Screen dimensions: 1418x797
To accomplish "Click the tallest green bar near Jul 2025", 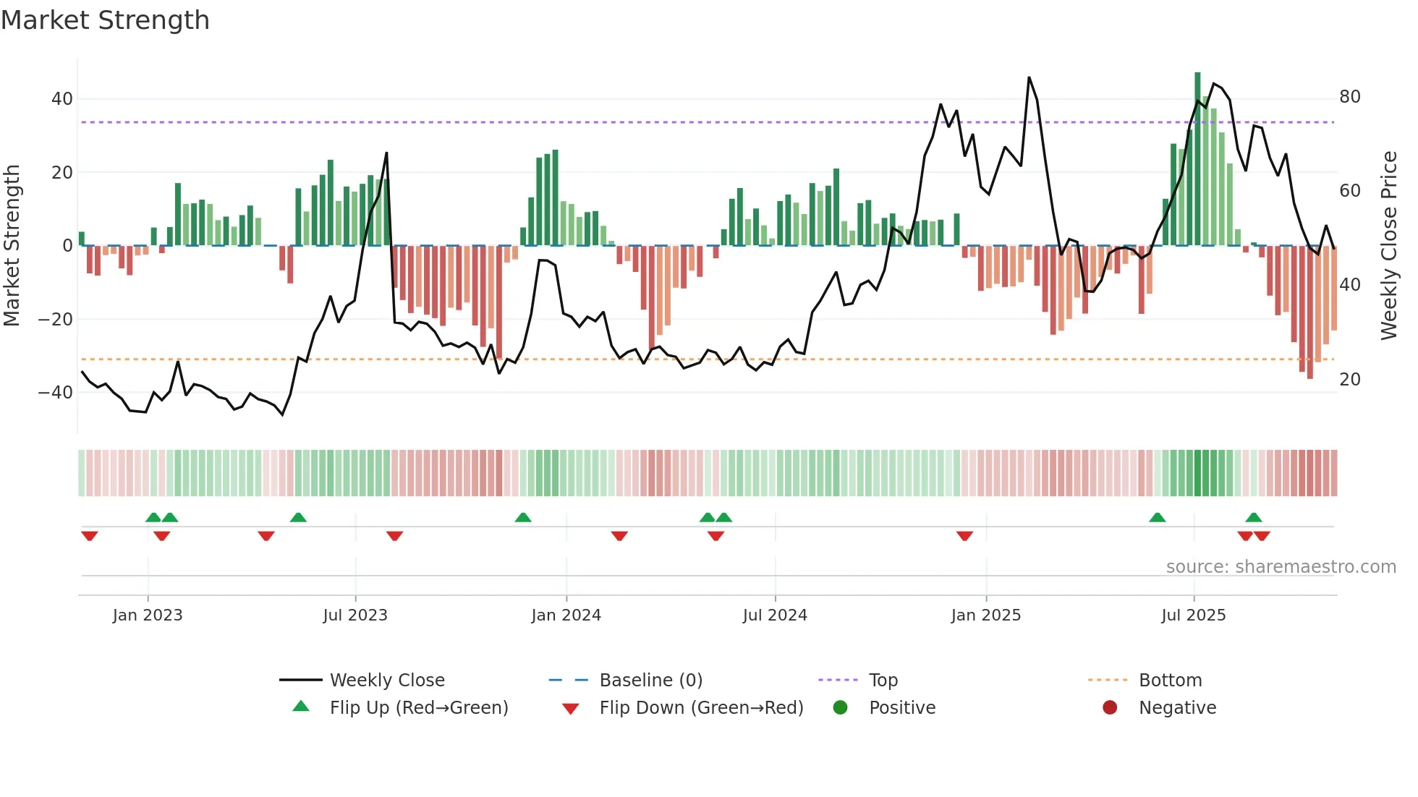I will [x=1197, y=159].
